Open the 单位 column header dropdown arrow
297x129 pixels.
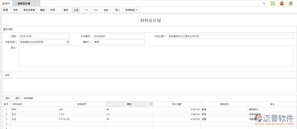coord(151,104)
